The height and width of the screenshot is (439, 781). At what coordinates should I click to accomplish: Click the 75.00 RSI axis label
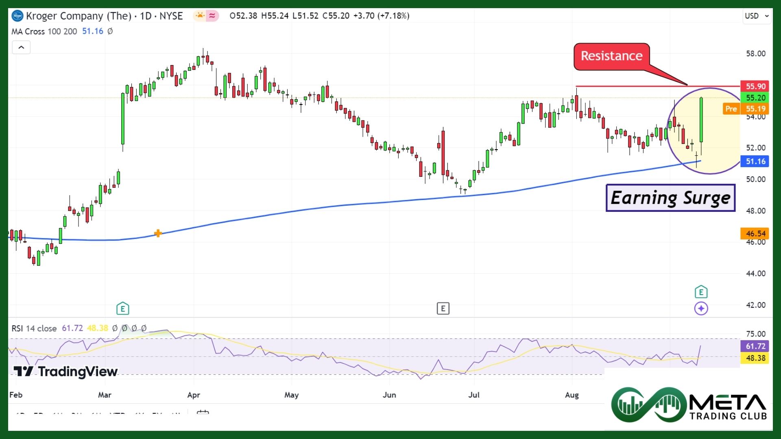click(755, 334)
